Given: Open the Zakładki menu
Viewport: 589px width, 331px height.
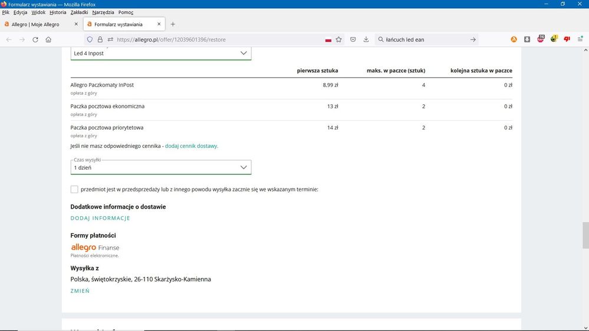Looking at the screenshot, I should (x=79, y=12).
